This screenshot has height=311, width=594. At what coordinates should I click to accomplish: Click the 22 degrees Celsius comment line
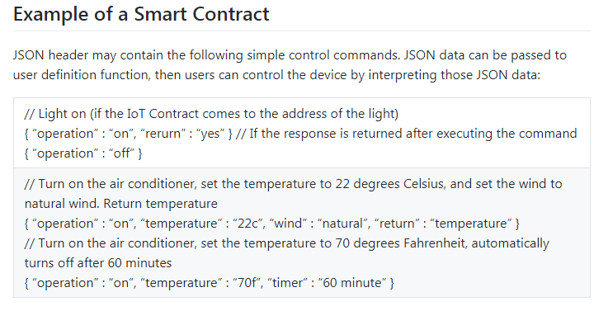click(293, 184)
